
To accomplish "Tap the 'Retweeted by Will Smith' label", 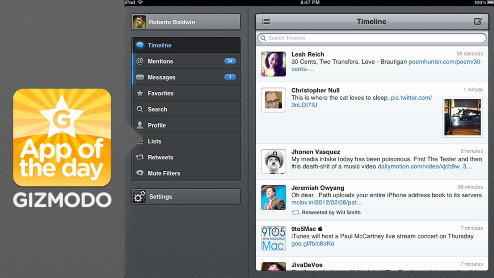I will point(331,213).
